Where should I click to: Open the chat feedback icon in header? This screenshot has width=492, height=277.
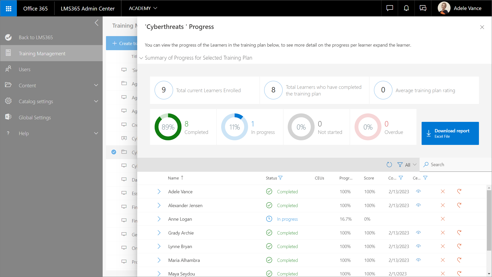[x=390, y=8]
